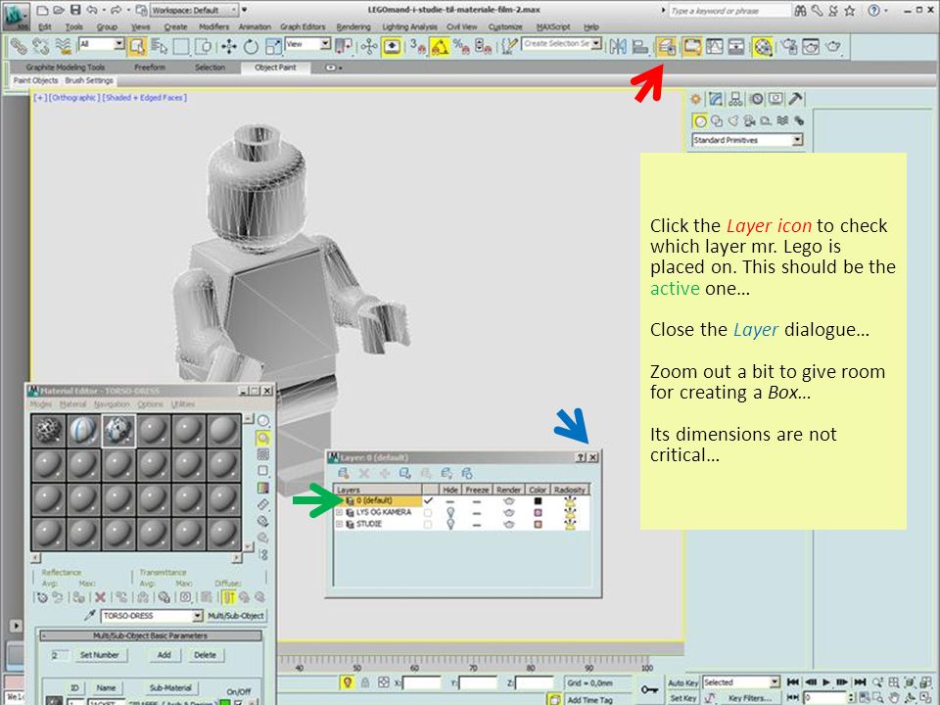Open the Create Selection Set dropdown

(562, 44)
